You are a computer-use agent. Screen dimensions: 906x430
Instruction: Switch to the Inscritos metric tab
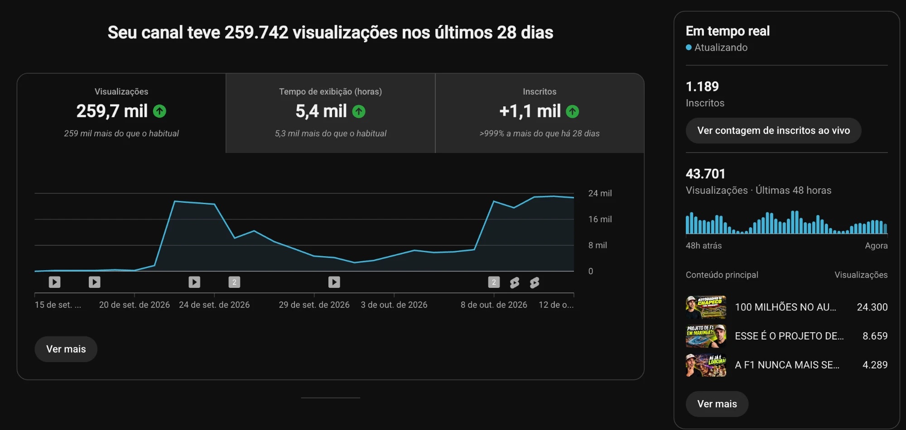[540, 113]
